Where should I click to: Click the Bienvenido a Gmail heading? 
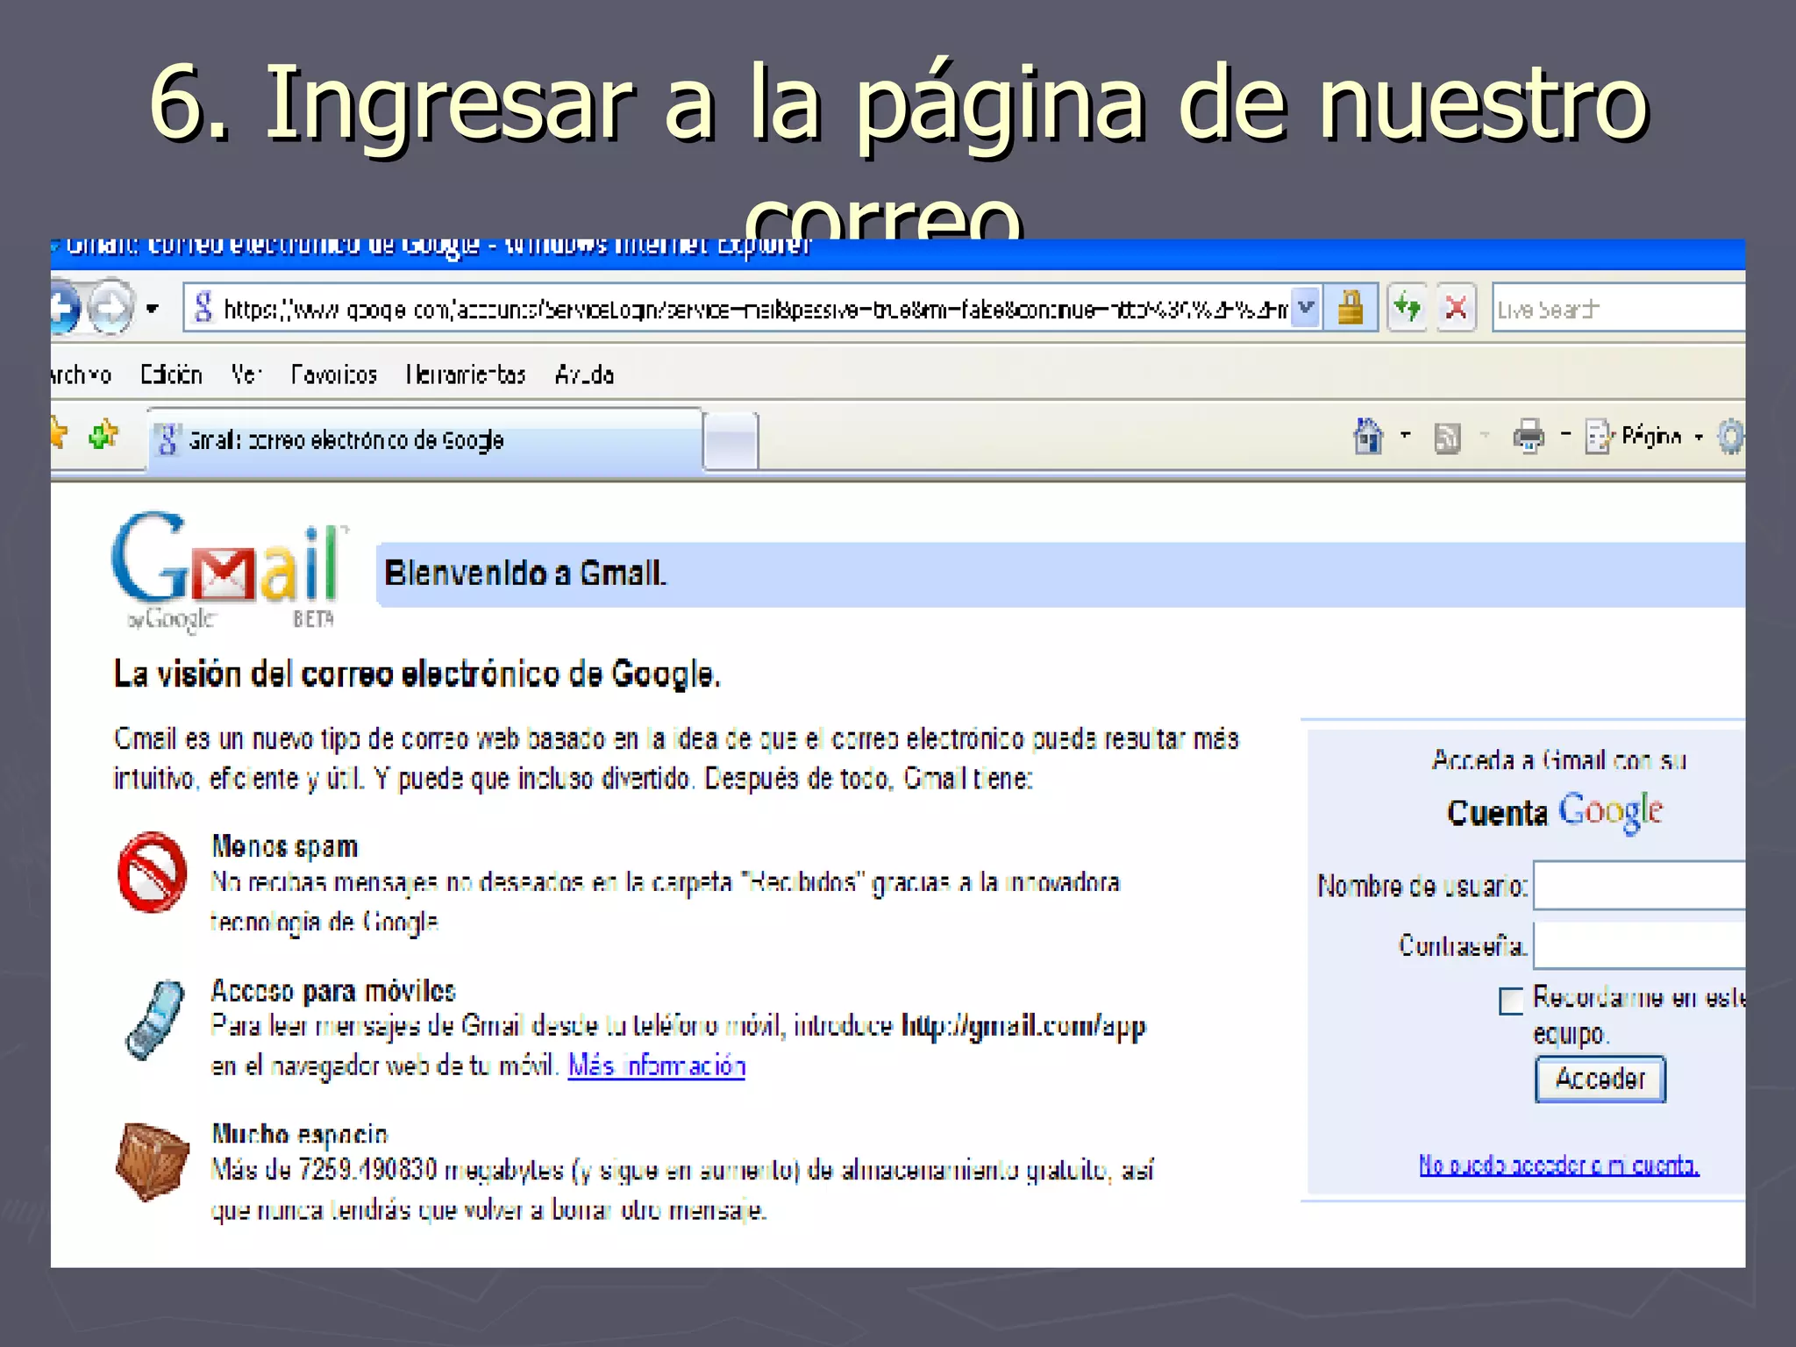[x=525, y=574]
